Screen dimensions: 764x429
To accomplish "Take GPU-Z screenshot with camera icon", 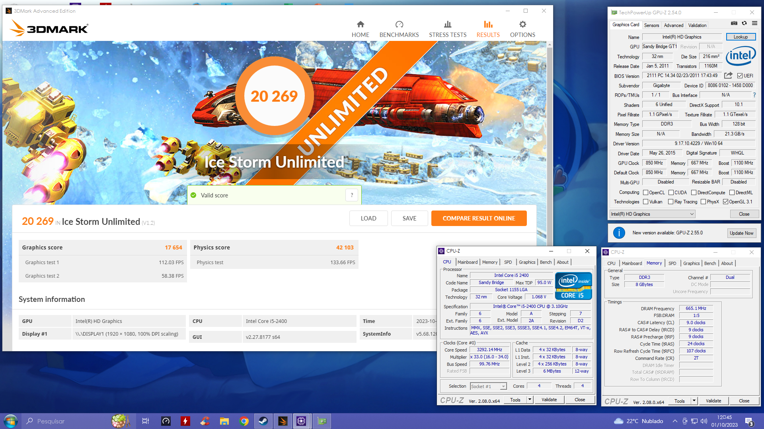I will (x=734, y=23).
